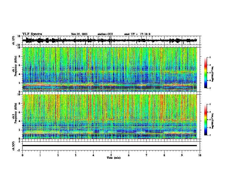The height and width of the screenshot is (174, 225).
Task: Click the "station=OUI" header label
Action: [105, 34]
